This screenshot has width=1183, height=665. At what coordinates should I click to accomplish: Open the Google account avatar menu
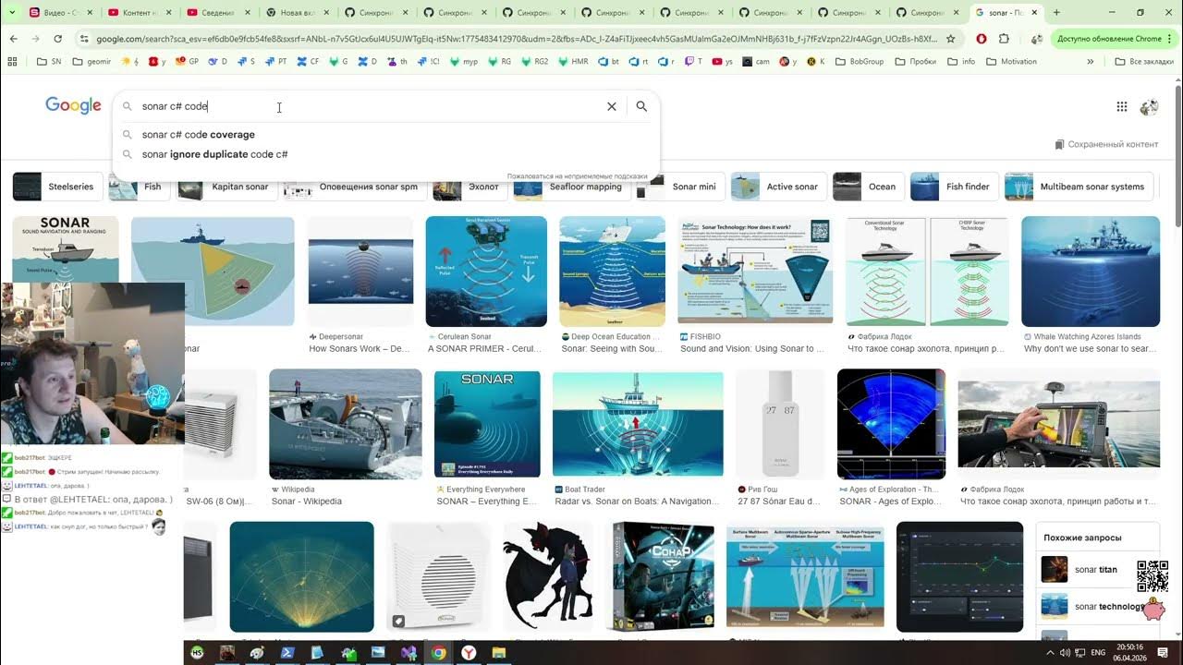[1149, 106]
